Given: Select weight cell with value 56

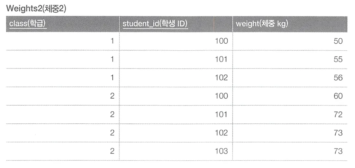Looking at the screenshot, I should [290, 78].
